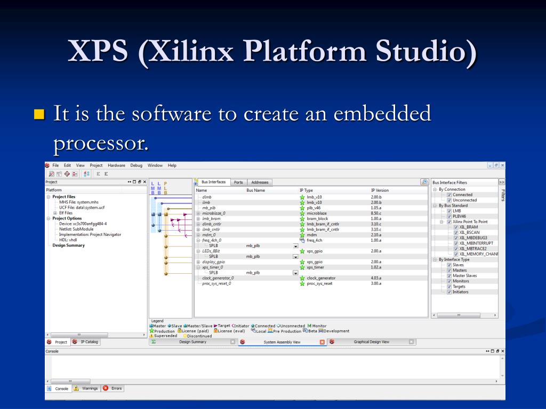This screenshot has height=409, width=546.
Task: Click the yellow PLB bus label in connectivity panel
Action: click(x=165, y=188)
